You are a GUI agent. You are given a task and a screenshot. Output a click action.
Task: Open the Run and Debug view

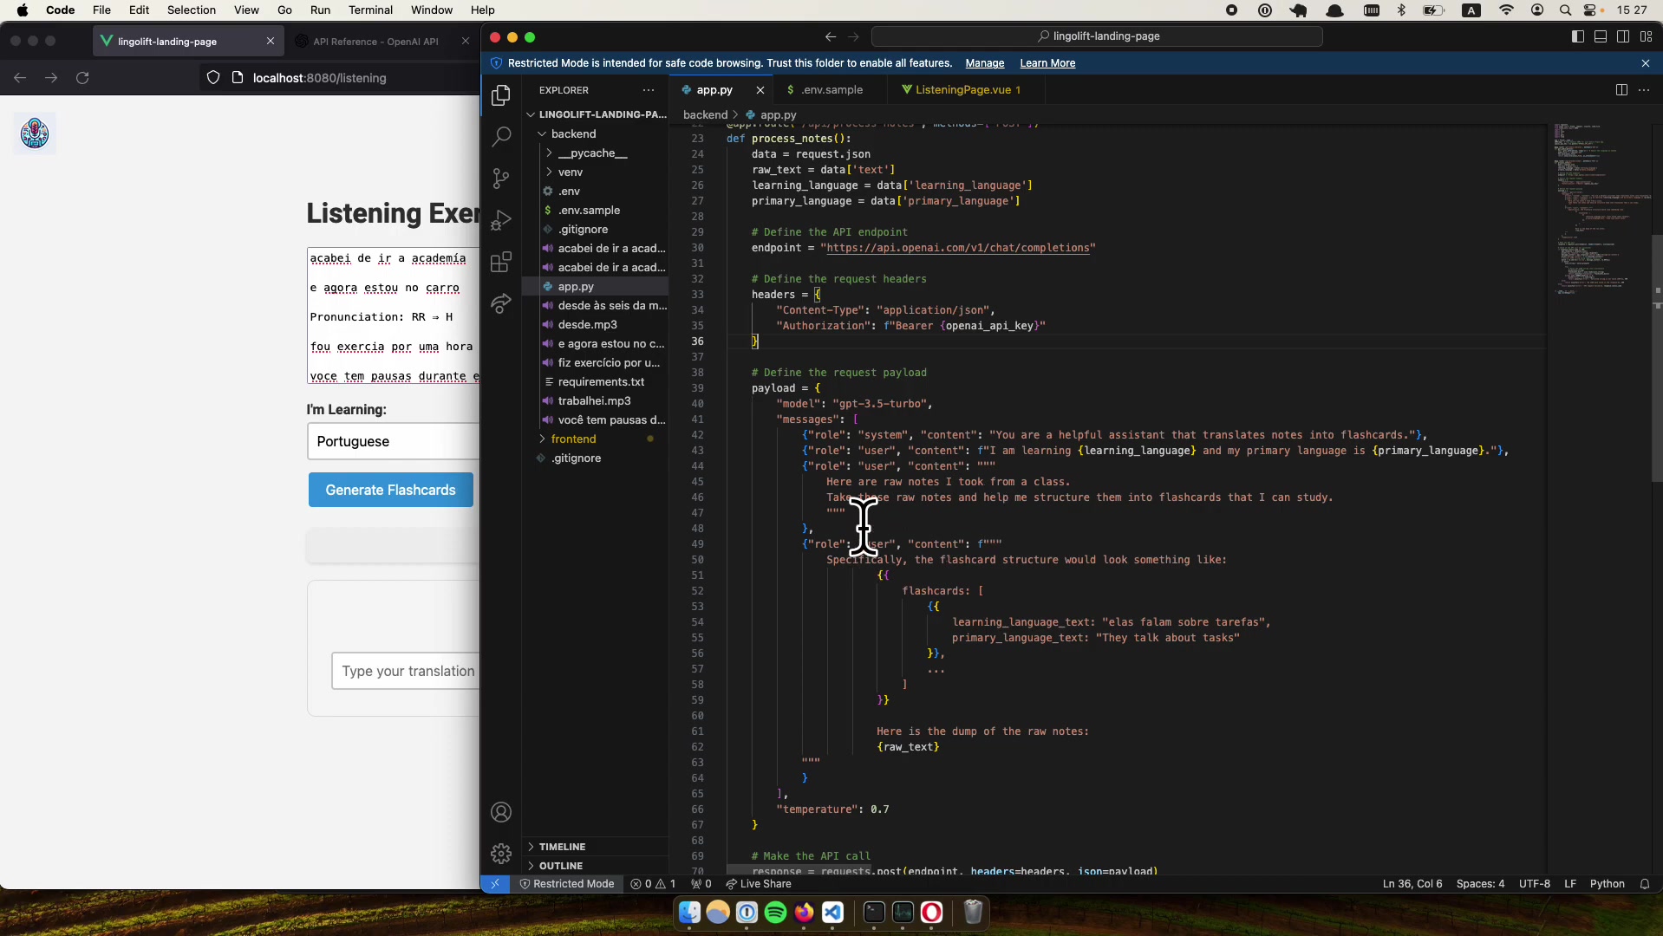pos(501,220)
